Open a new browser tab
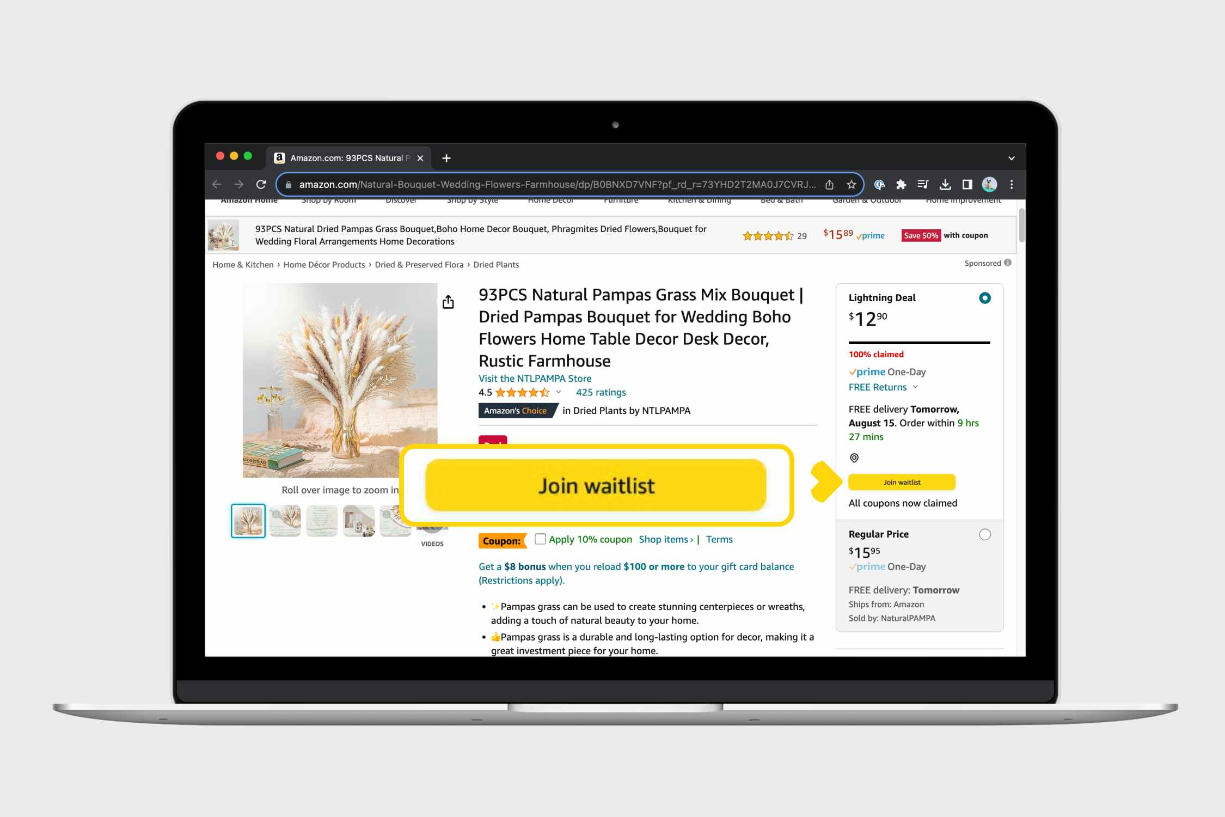This screenshot has height=817, width=1225. tap(446, 158)
